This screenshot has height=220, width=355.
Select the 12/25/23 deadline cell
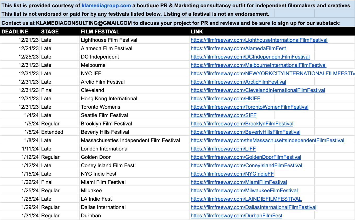click(20, 57)
